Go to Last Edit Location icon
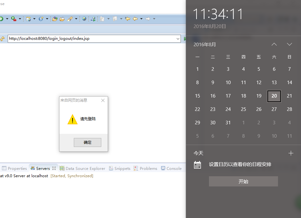Screen dimensions: 301x218 [x=127, y=19]
